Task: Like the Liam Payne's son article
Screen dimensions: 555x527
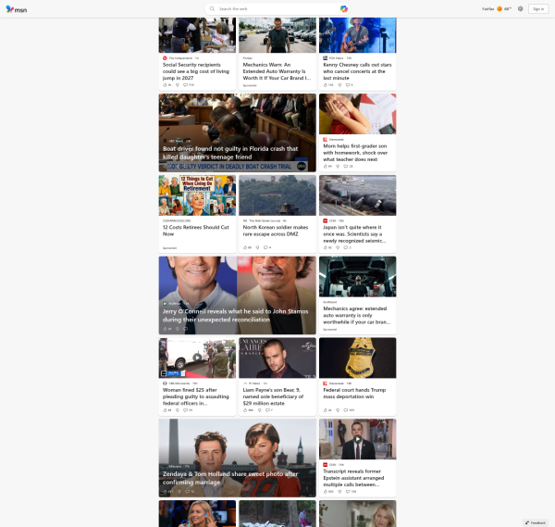Action: (x=245, y=410)
